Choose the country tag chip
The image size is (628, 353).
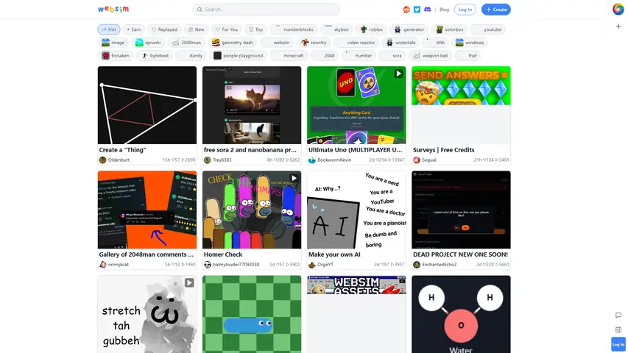314,43
